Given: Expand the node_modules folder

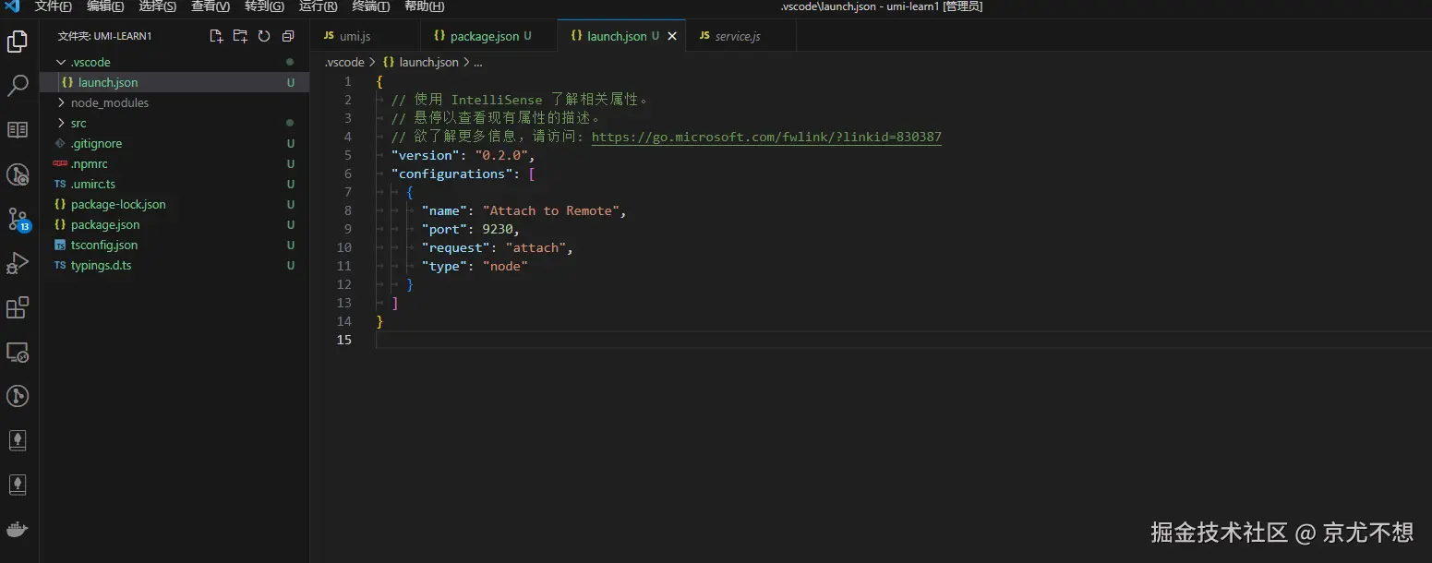Looking at the screenshot, I should coord(61,102).
